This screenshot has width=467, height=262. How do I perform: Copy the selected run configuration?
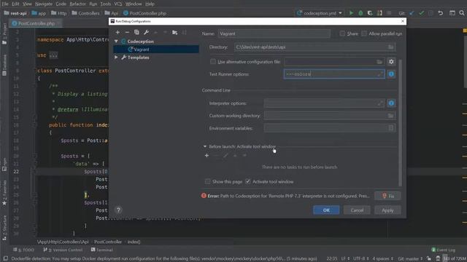(x=136, y=32)
